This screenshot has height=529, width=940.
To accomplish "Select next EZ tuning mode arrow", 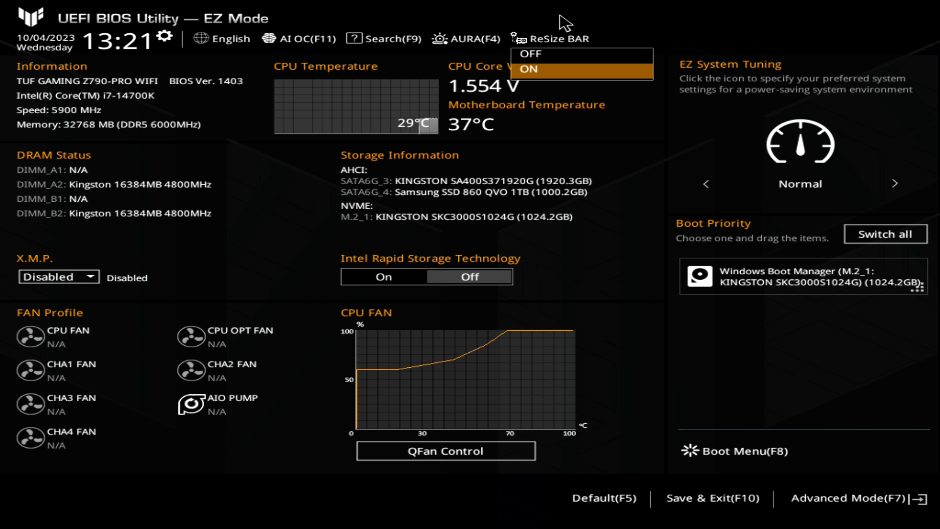I will [895, 183].
